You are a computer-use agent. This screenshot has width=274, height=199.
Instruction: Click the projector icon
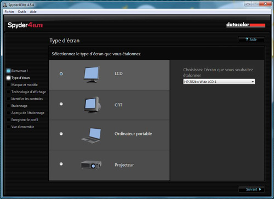91,165
